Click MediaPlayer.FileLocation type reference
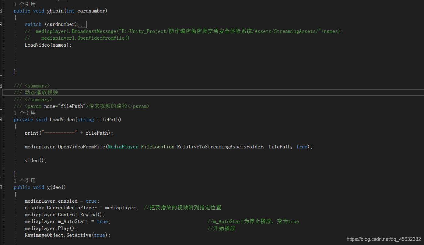Image resolution: width=424 pixels, height=245 pixels. click(141, 147)
